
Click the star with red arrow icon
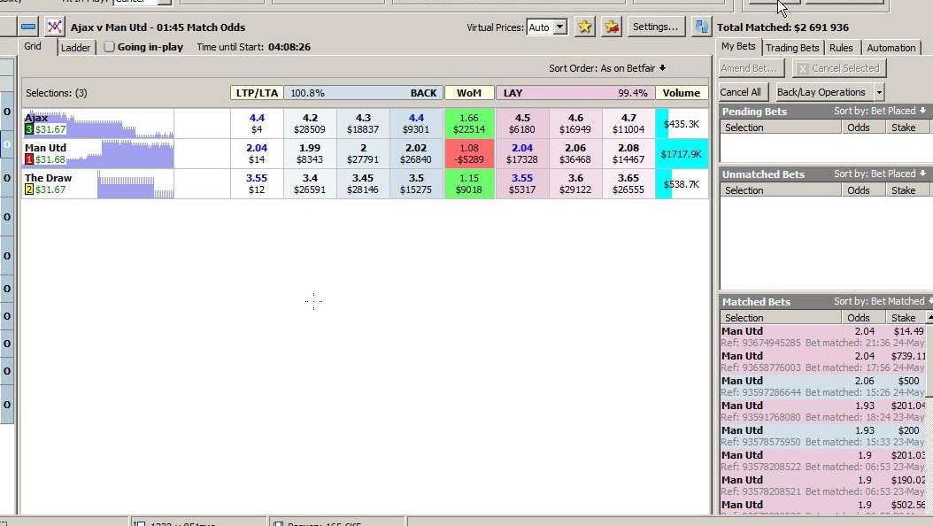tap(611, 27)
